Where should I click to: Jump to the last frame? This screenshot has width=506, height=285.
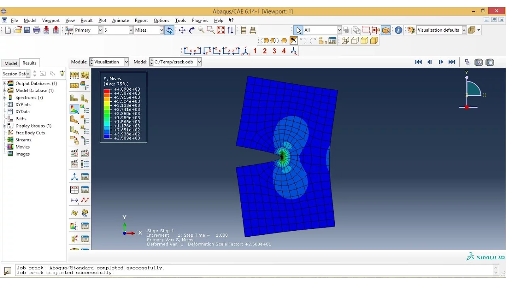[x=452, y=62]
